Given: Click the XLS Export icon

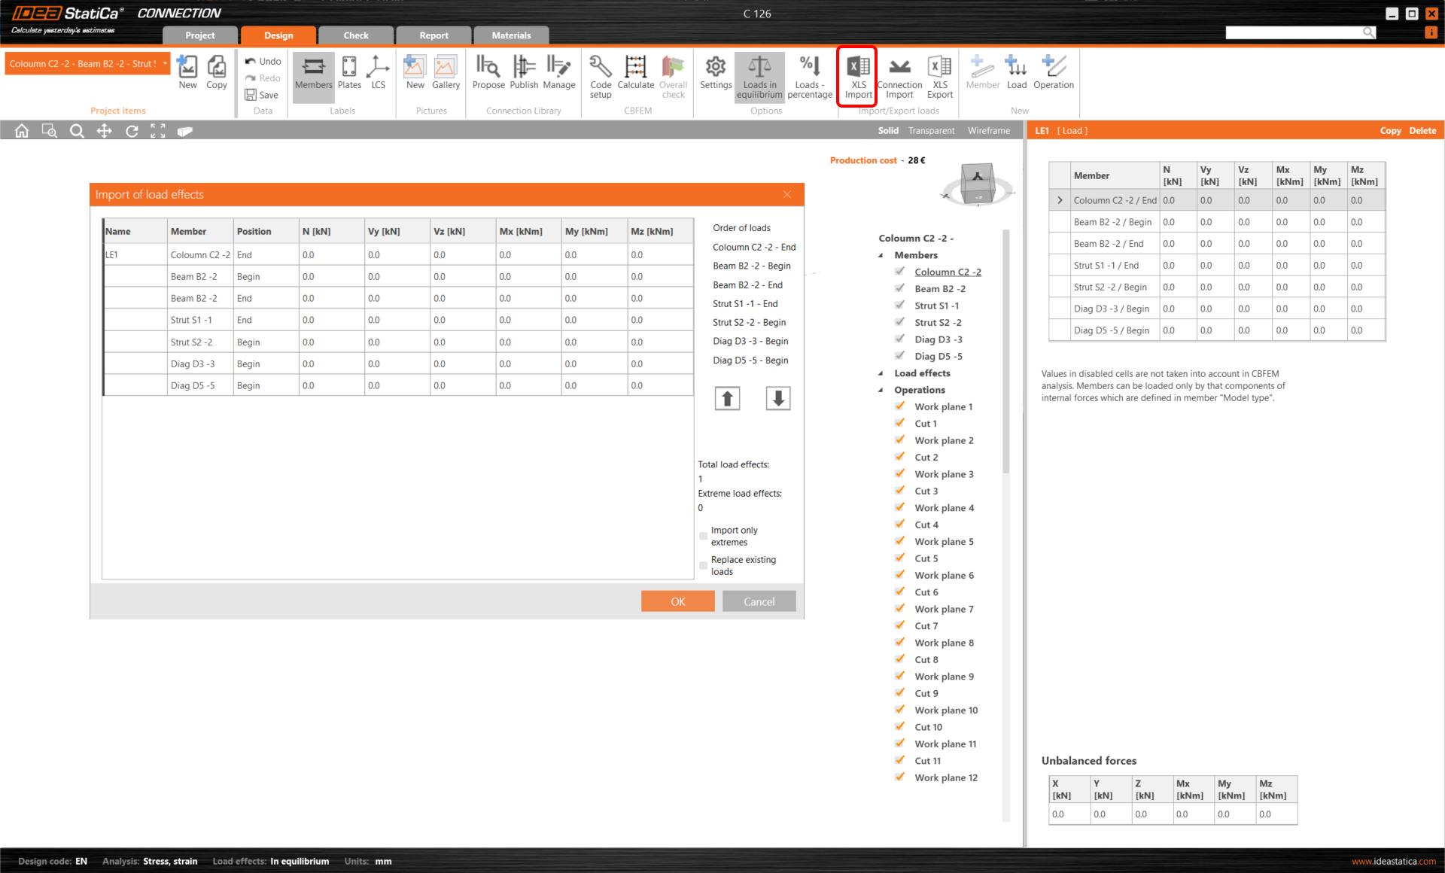Looking at the screenshot, I should click(939, 75).
